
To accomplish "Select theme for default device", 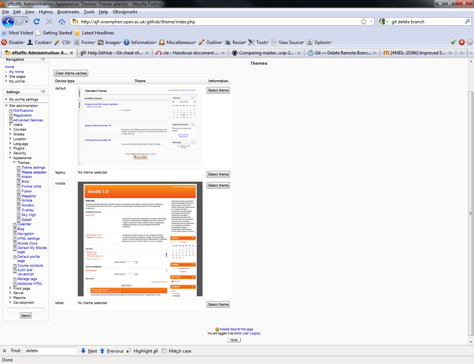I will (x=218, y=90).
